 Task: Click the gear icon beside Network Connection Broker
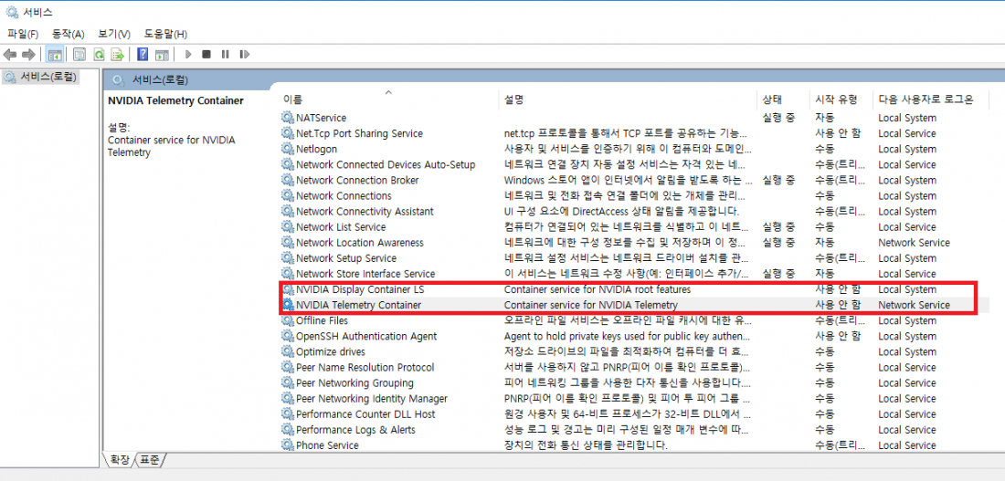click(287, 180)
